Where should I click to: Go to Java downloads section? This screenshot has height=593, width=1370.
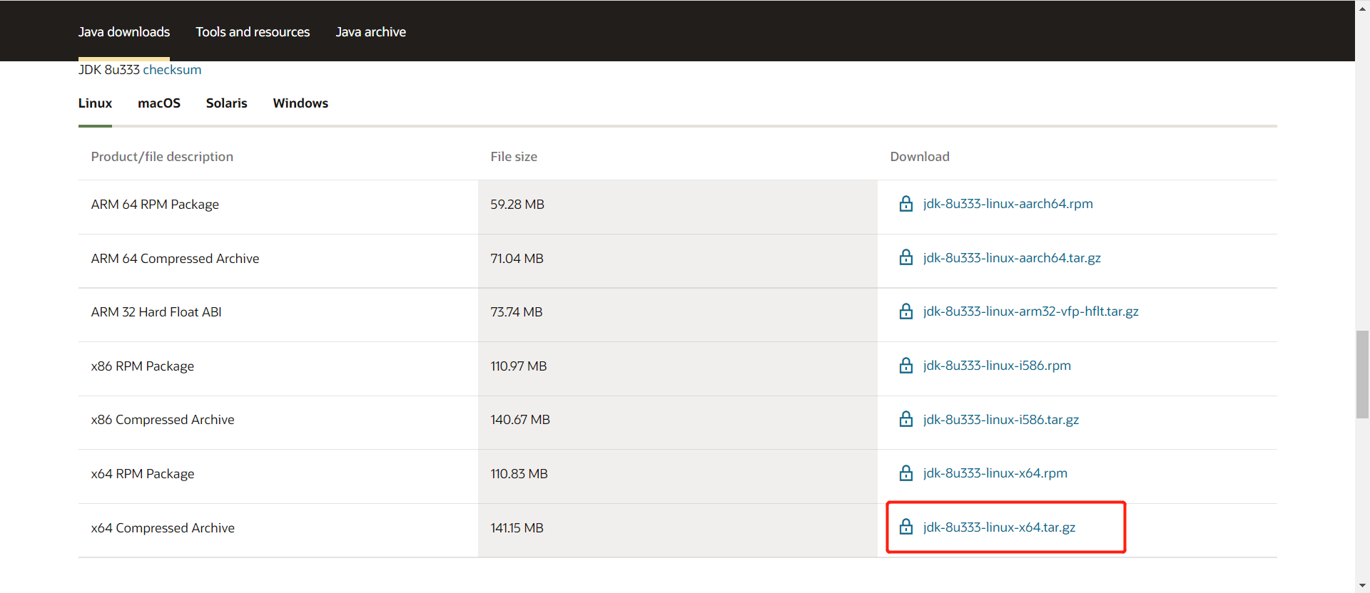pyautogui.click(x=124, y=32)
